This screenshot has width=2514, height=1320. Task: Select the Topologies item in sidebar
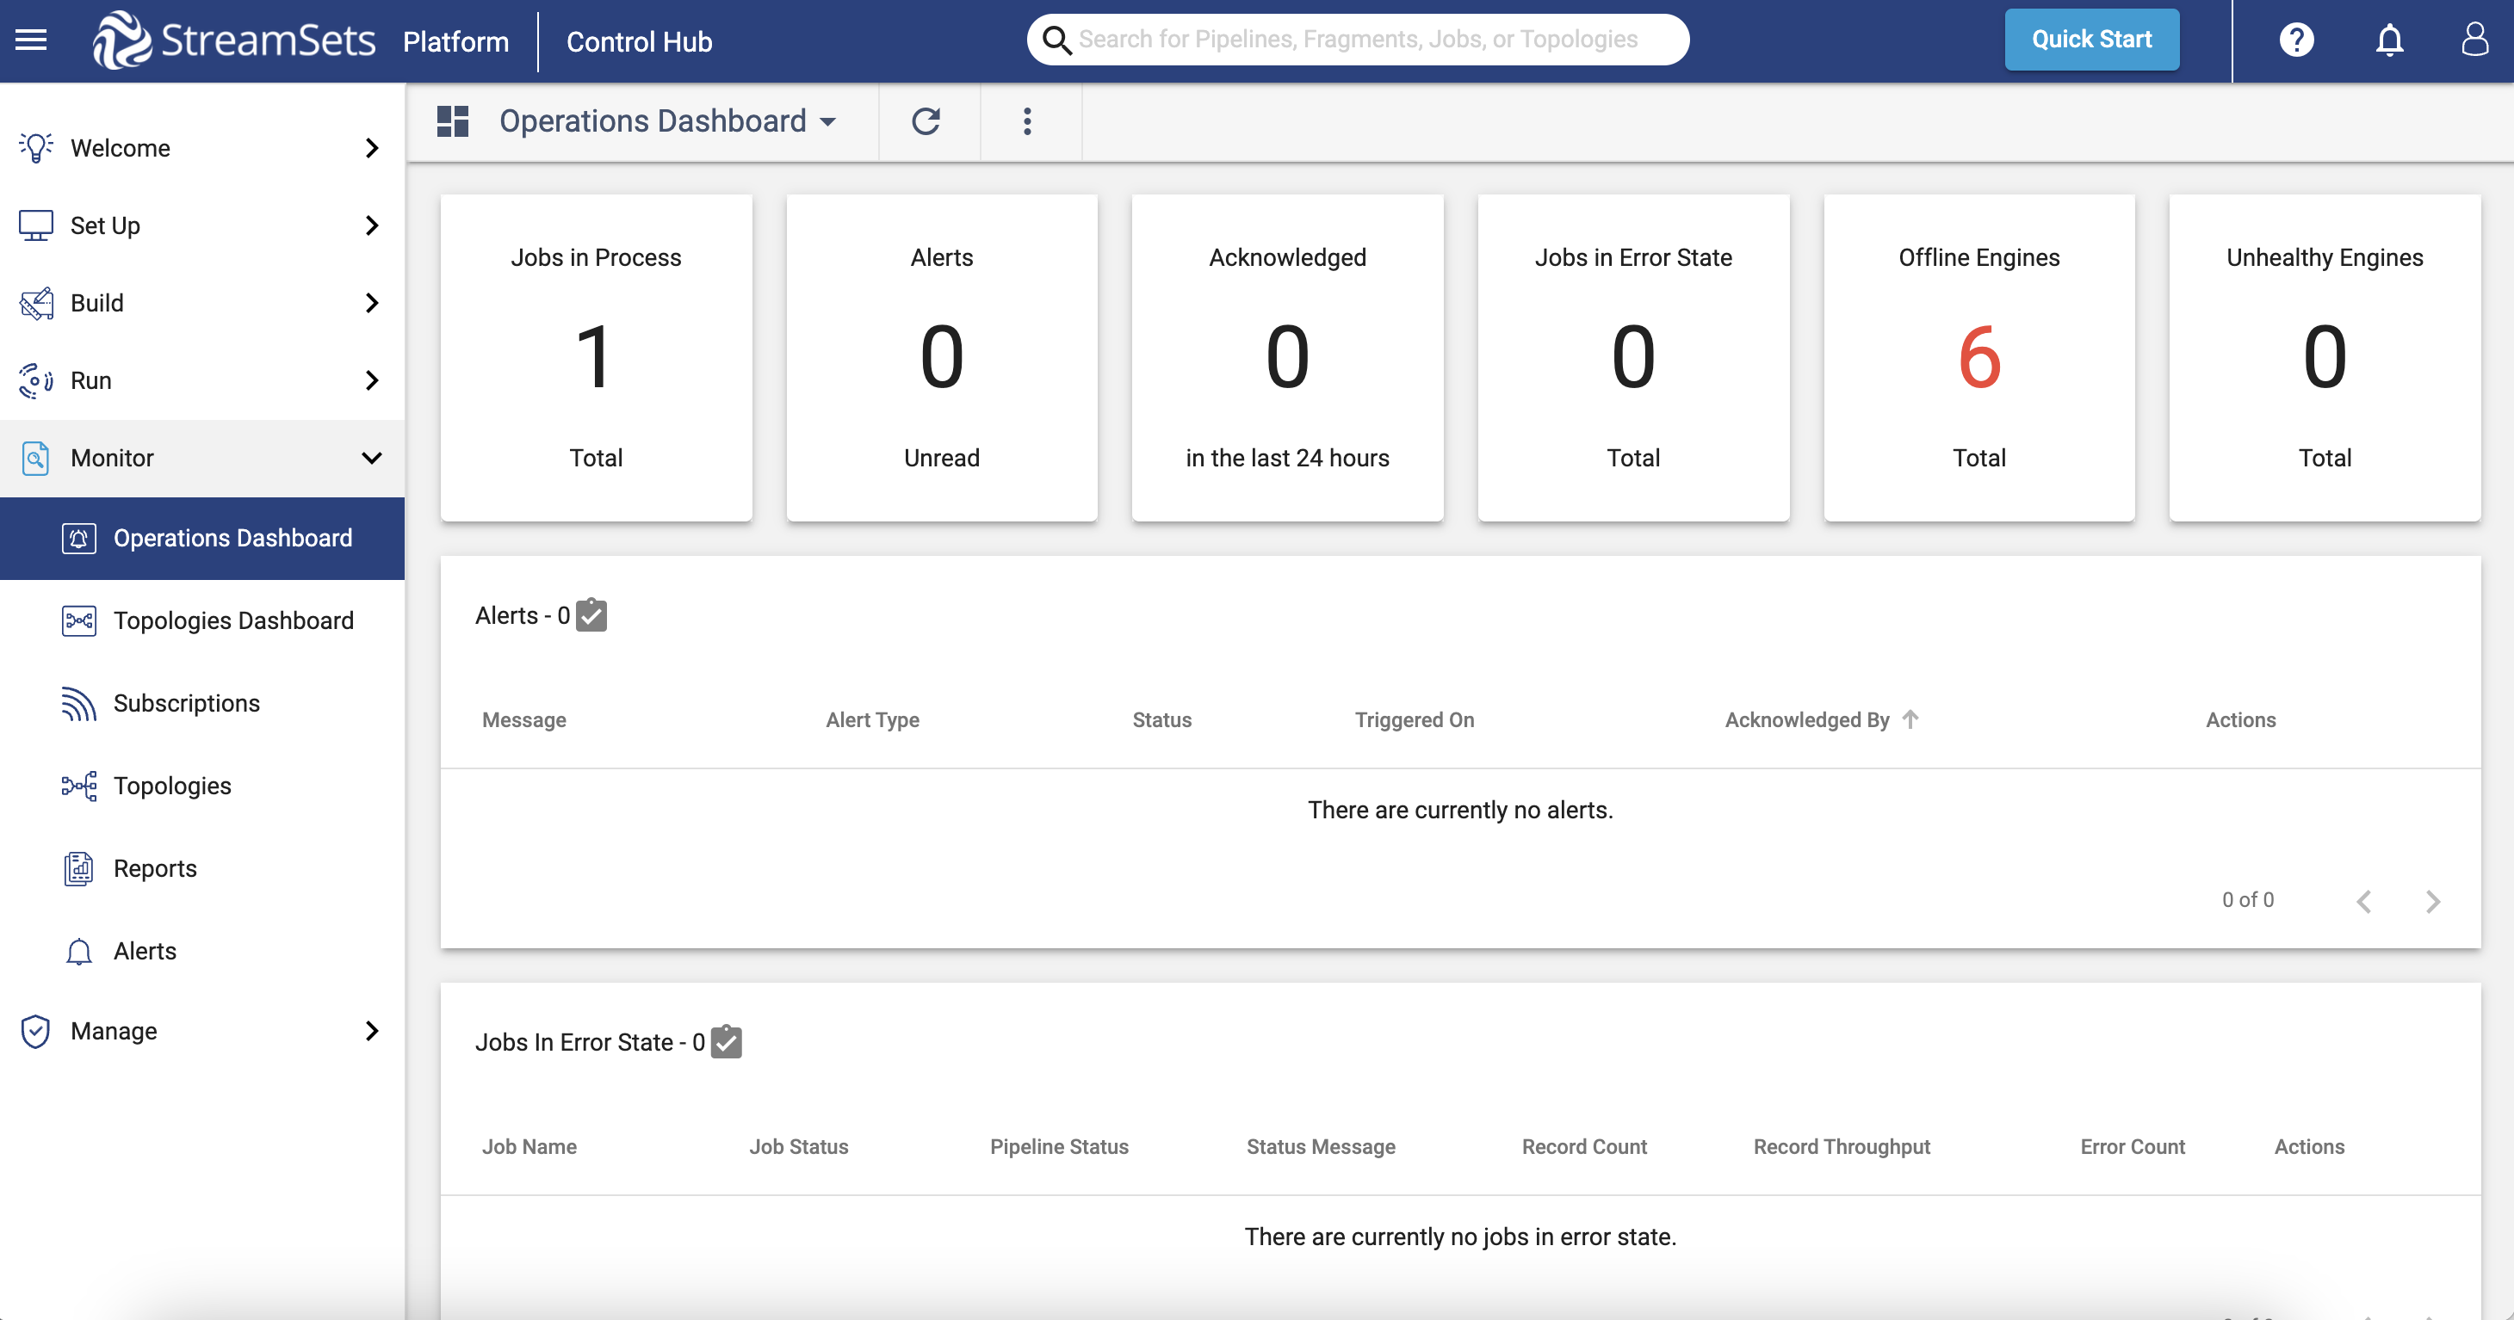tap(172, 786)
